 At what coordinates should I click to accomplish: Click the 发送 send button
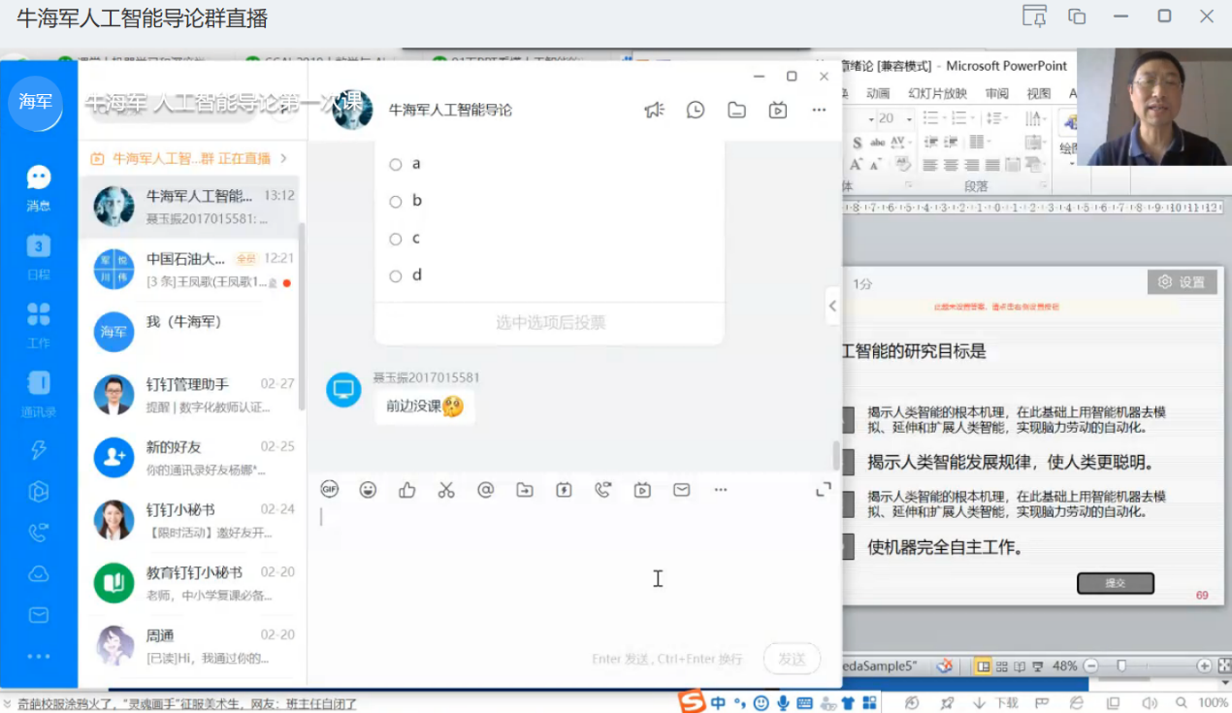pos(792,659)
